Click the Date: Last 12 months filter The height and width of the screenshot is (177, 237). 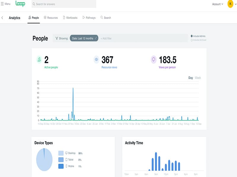coord(82,38)
